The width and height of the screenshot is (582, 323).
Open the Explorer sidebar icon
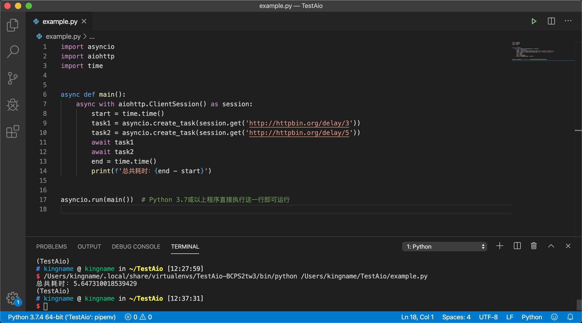13,25
